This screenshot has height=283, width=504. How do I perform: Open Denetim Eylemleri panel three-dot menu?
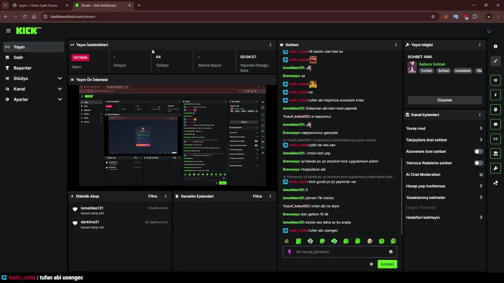[x=270, y=196]
